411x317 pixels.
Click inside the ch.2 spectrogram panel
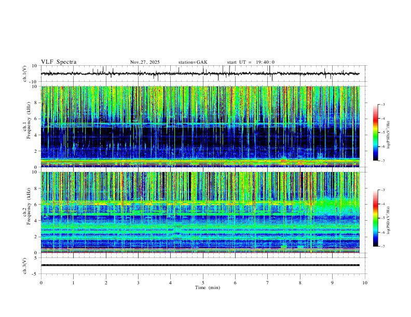point(200,212)
